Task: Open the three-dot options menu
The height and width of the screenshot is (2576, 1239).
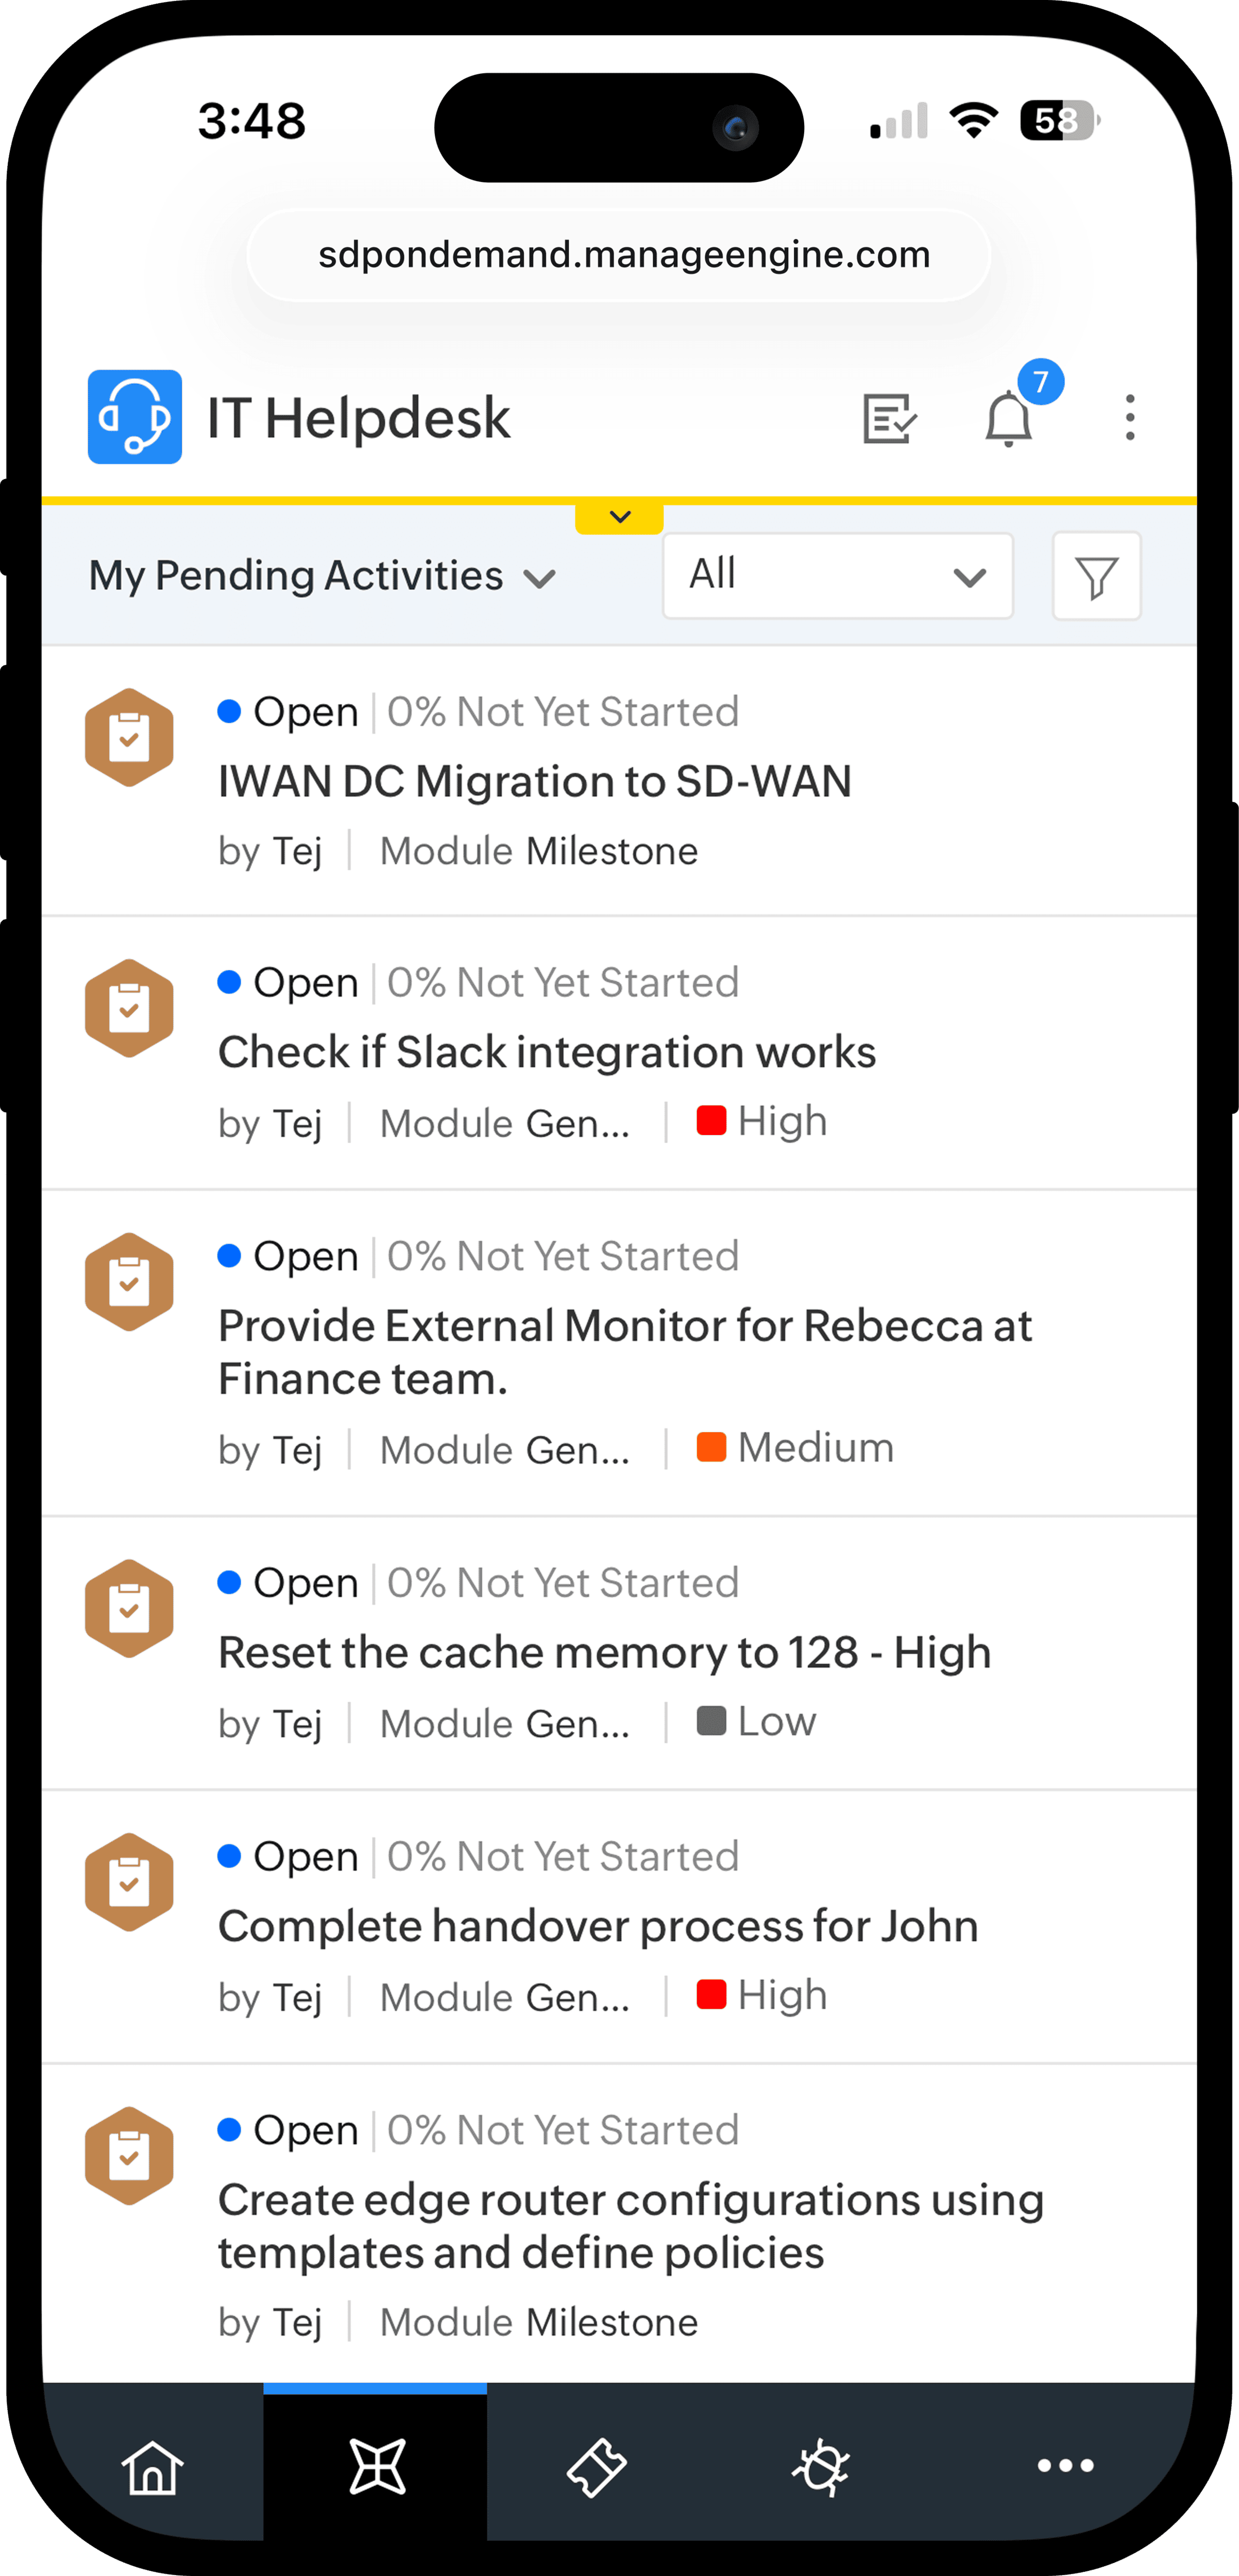Action: pos(1130,418)
